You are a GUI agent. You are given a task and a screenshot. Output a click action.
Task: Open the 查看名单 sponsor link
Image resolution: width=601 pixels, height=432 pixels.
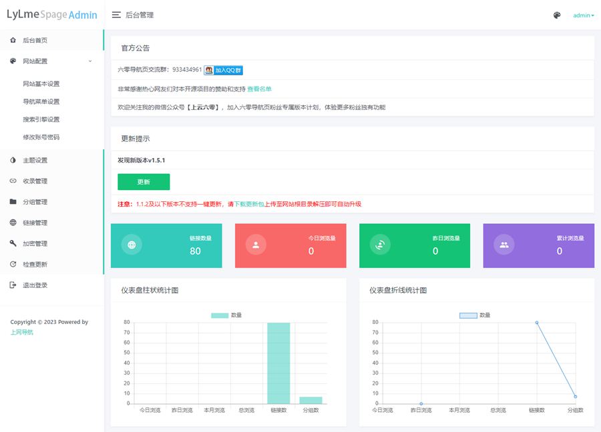(259, 89)
